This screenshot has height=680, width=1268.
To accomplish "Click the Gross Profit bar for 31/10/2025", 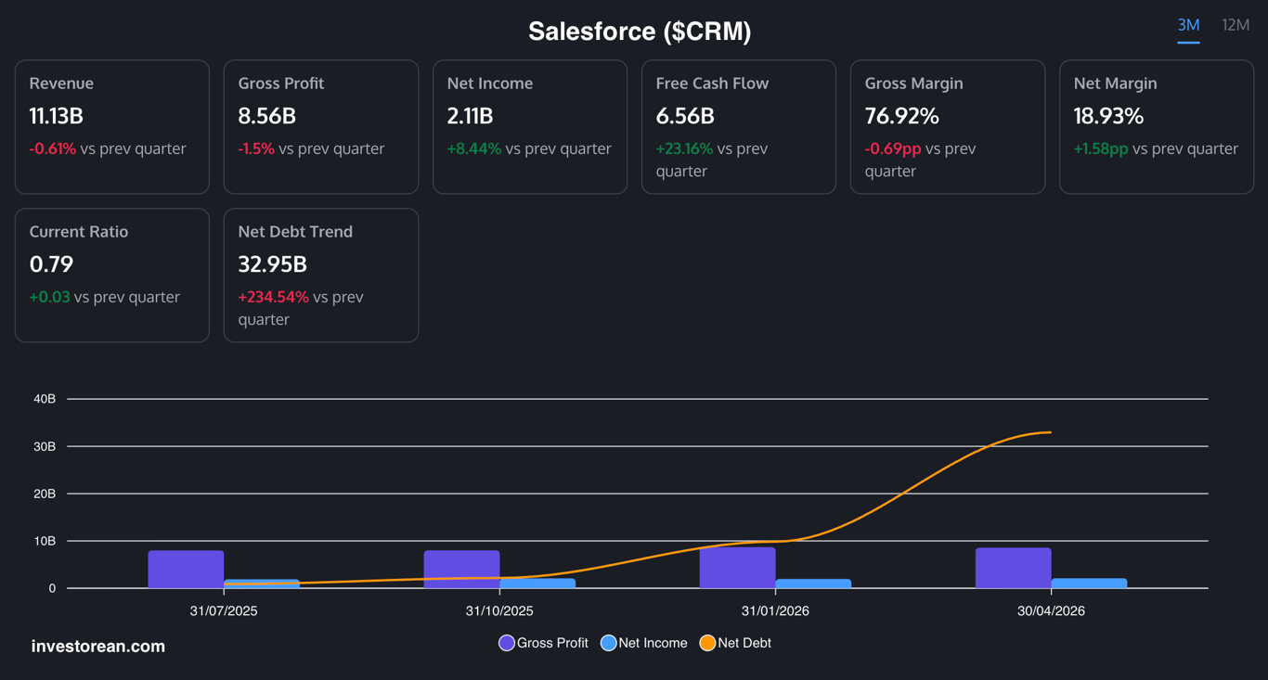I will tap(462, 570).
